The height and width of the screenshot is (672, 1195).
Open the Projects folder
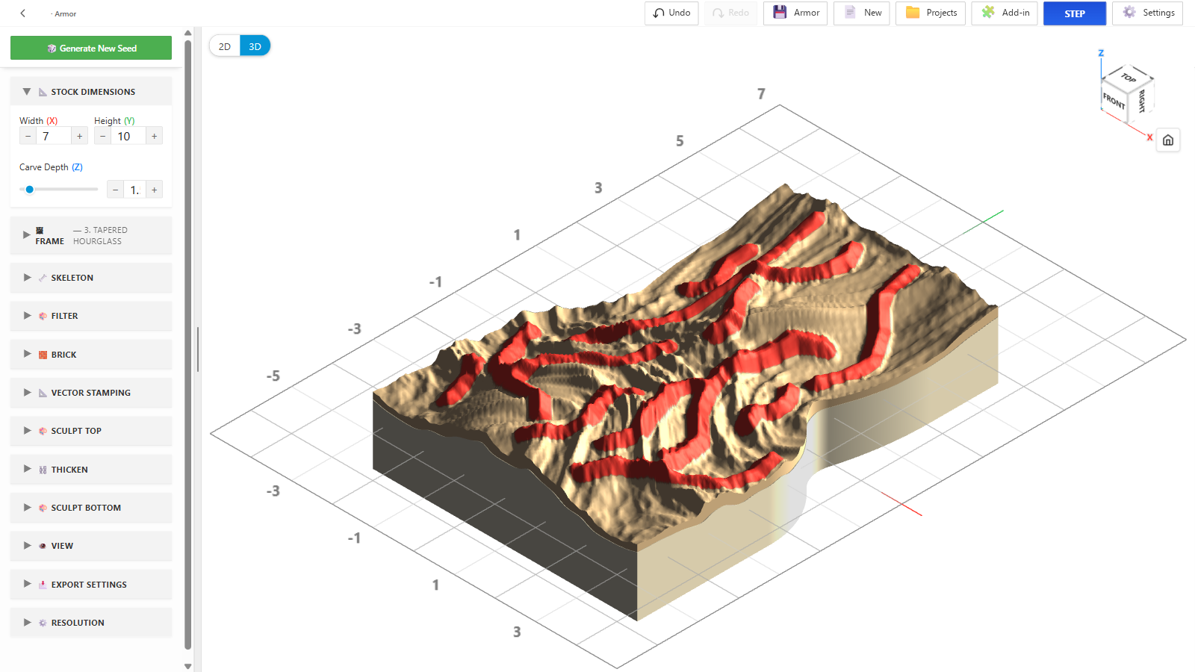click(931, 13)
